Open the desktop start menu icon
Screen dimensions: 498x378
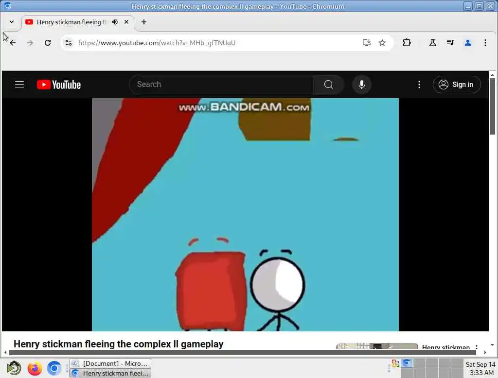[14, 368]
